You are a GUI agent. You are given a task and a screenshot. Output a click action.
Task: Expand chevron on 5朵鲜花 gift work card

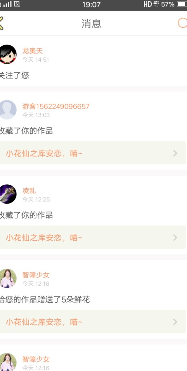(175, 322)
